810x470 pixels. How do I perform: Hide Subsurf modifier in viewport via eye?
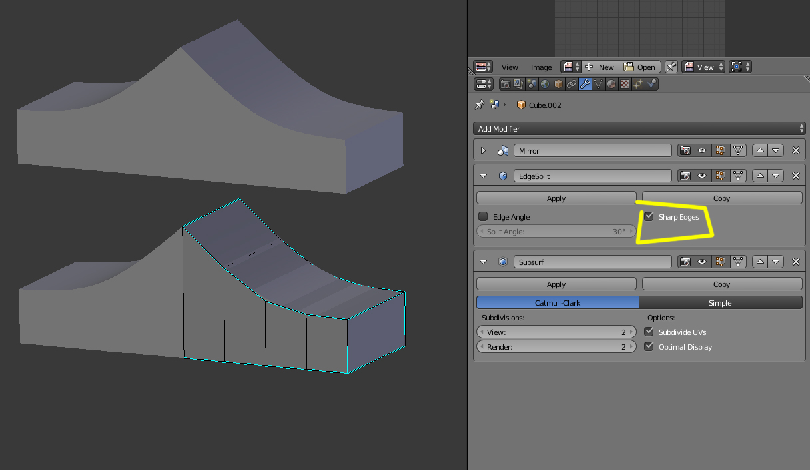702,262
